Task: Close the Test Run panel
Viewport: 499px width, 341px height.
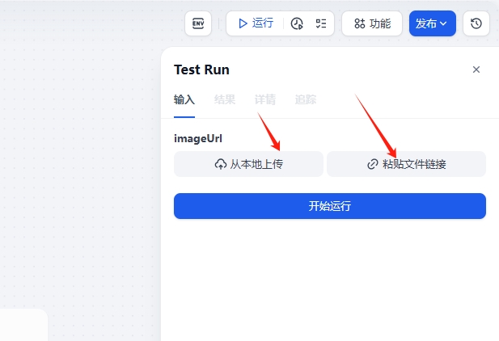Action: click(x=476, y=69)
